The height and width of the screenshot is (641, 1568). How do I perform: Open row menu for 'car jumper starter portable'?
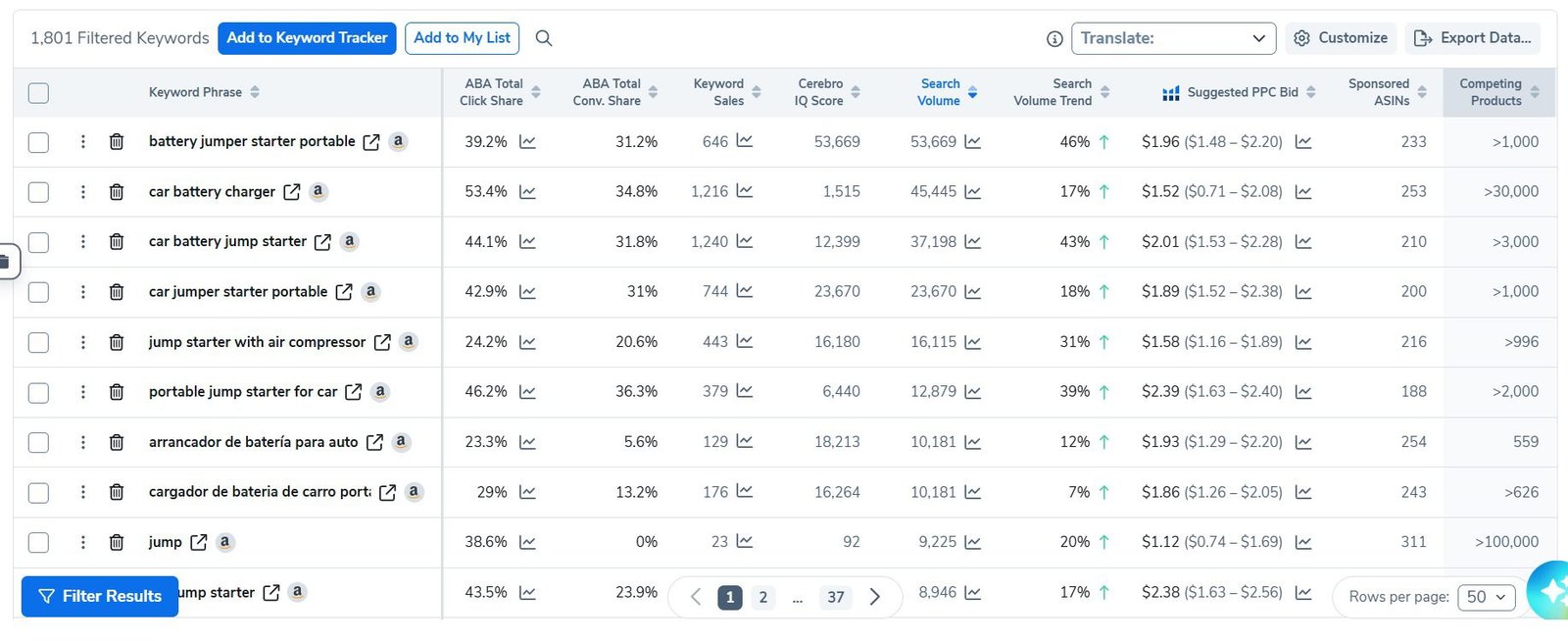tap(83, 292)
